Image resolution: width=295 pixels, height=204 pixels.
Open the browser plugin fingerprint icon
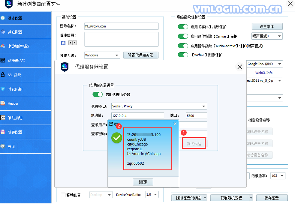3,46
